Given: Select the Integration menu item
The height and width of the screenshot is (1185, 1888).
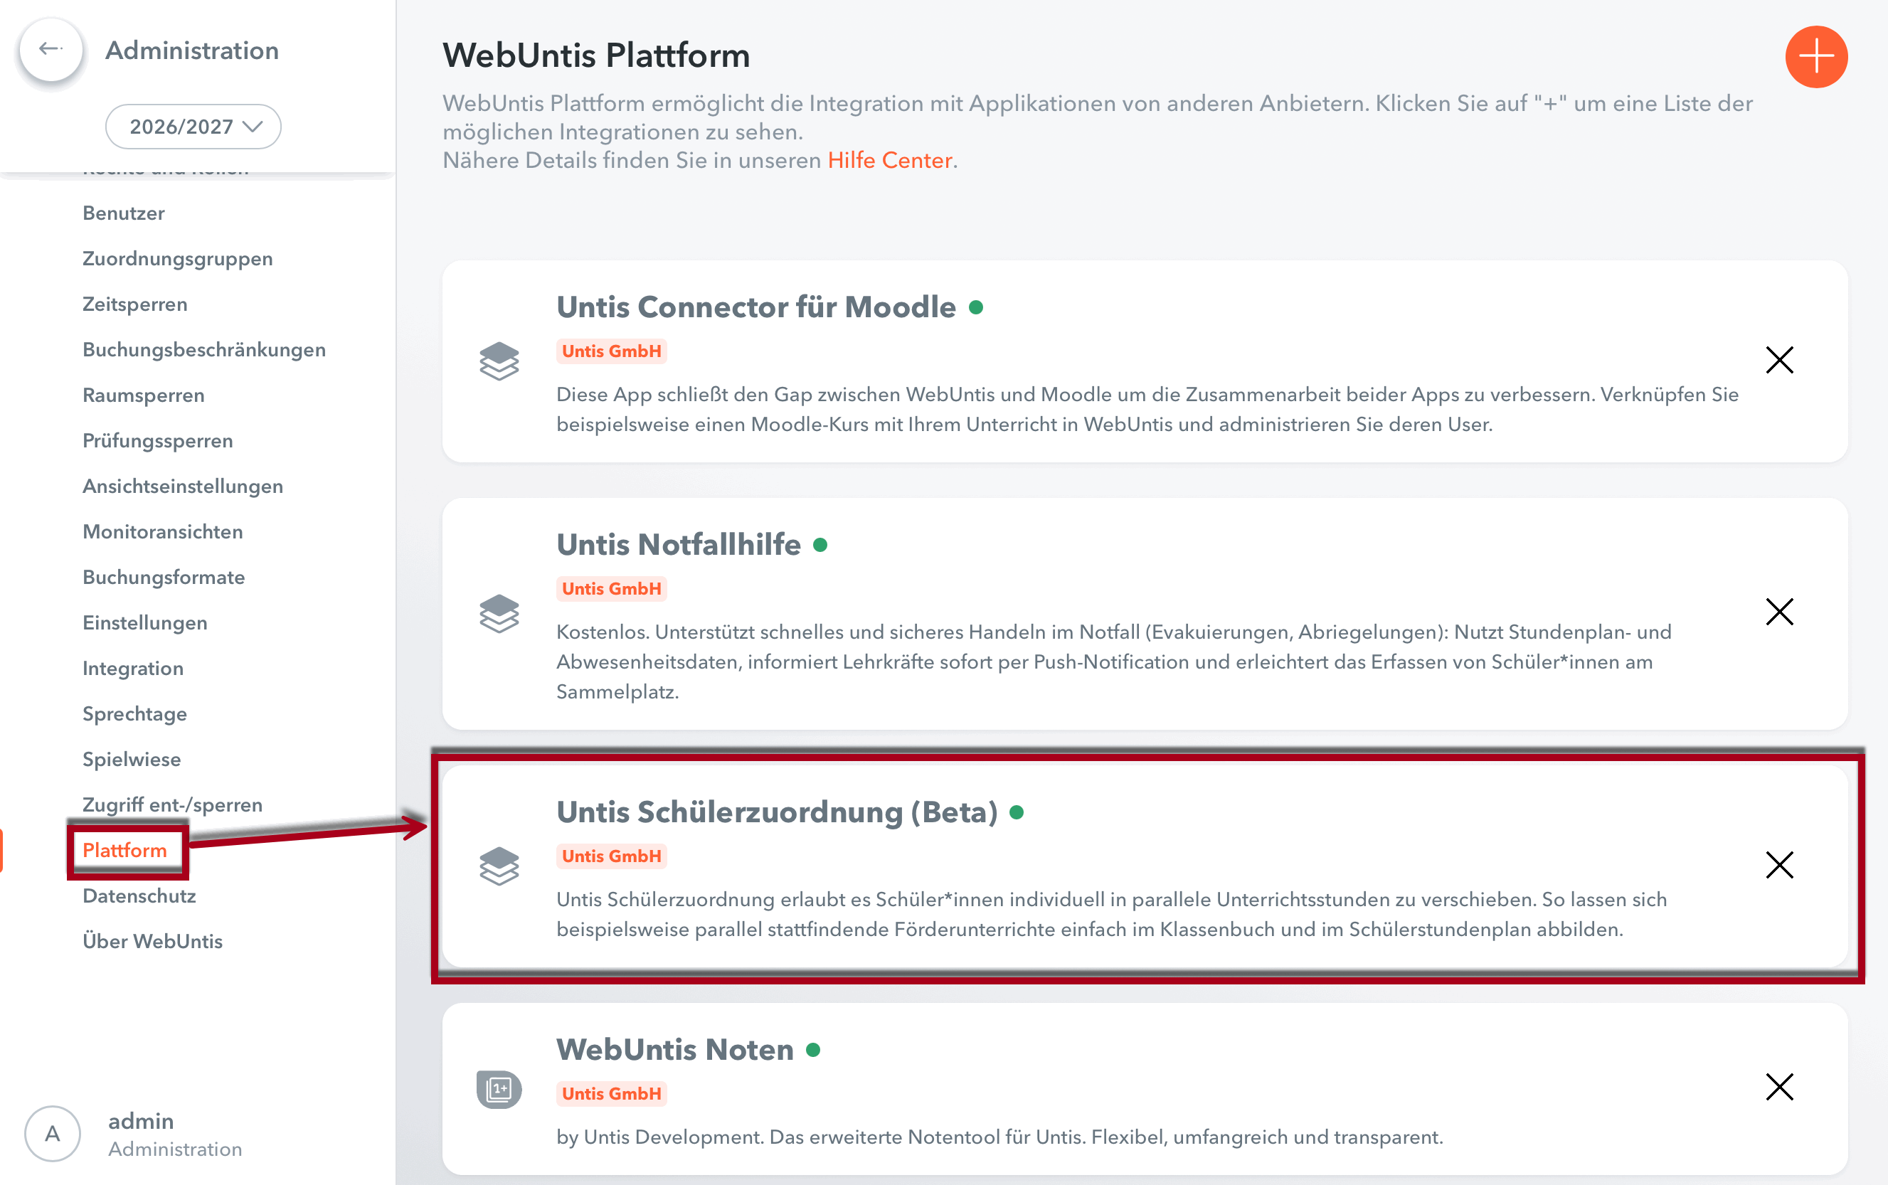Looking at the screenshot, I should [x=133, y=668].
